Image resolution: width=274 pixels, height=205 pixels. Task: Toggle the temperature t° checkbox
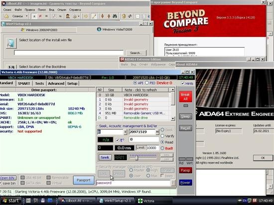(118, 140)
